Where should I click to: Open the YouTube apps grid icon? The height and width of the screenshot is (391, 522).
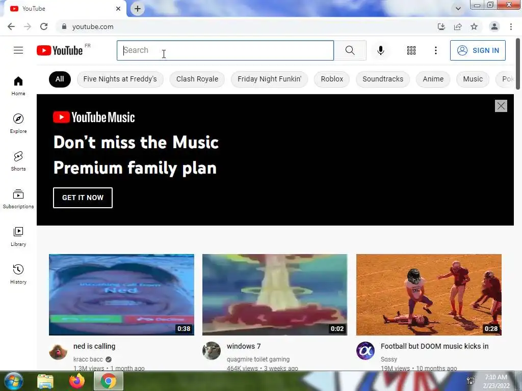(411, 50)
